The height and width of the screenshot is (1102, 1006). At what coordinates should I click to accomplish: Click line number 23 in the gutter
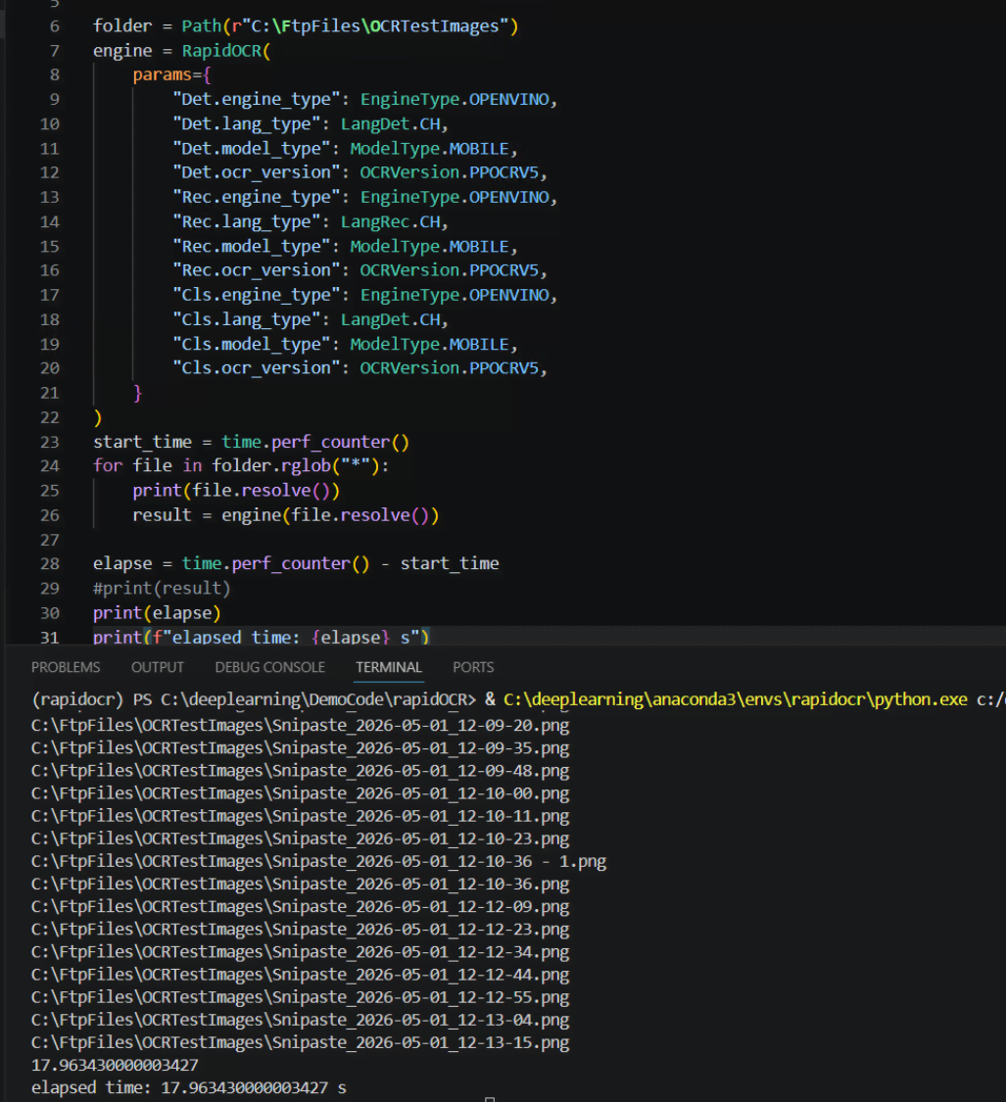pyautogui.click(x=50, y=442)
